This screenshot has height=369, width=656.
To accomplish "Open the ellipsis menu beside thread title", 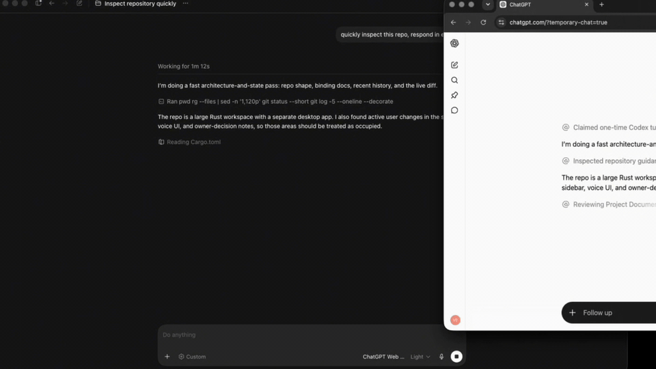I will (185, 3).
